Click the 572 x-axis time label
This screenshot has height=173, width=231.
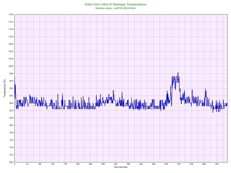(x=179, y=164)
